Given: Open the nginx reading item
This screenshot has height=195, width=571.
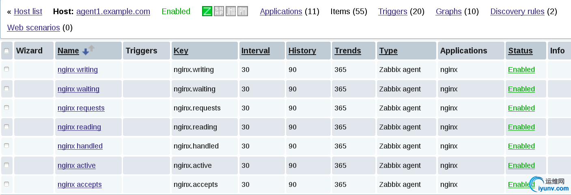Looking at the screenshot, I should click(79, 127).
